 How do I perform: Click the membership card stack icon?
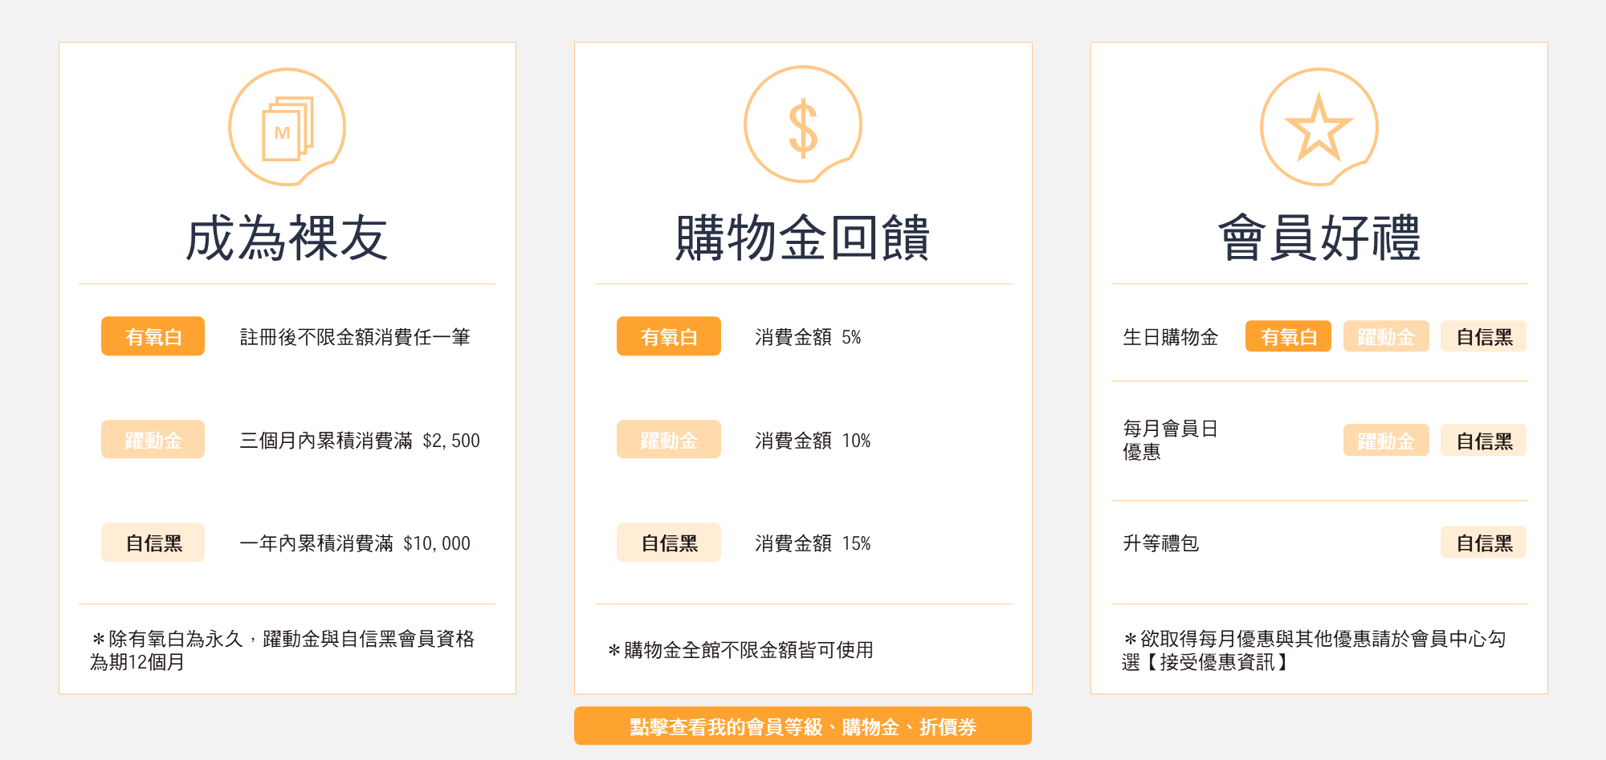pyautogui.click(x=287, y=128)
